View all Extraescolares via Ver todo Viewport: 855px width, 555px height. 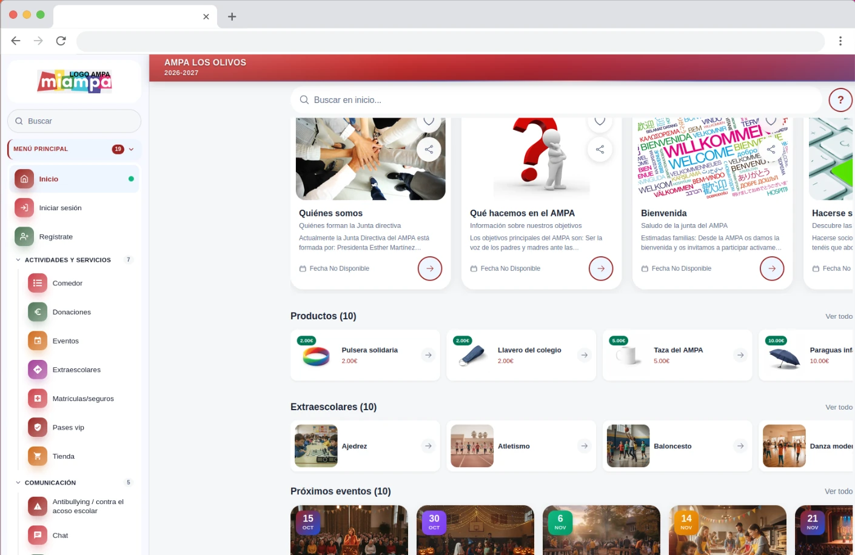point(839,407)
